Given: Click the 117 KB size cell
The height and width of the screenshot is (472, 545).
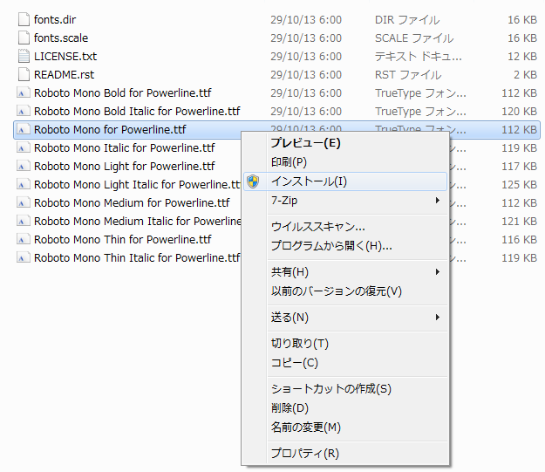Looking at the screenshot, I should point(520,167).
